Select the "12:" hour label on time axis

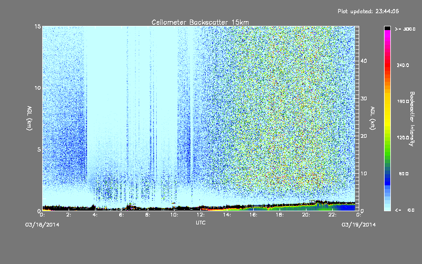[201, 215]
